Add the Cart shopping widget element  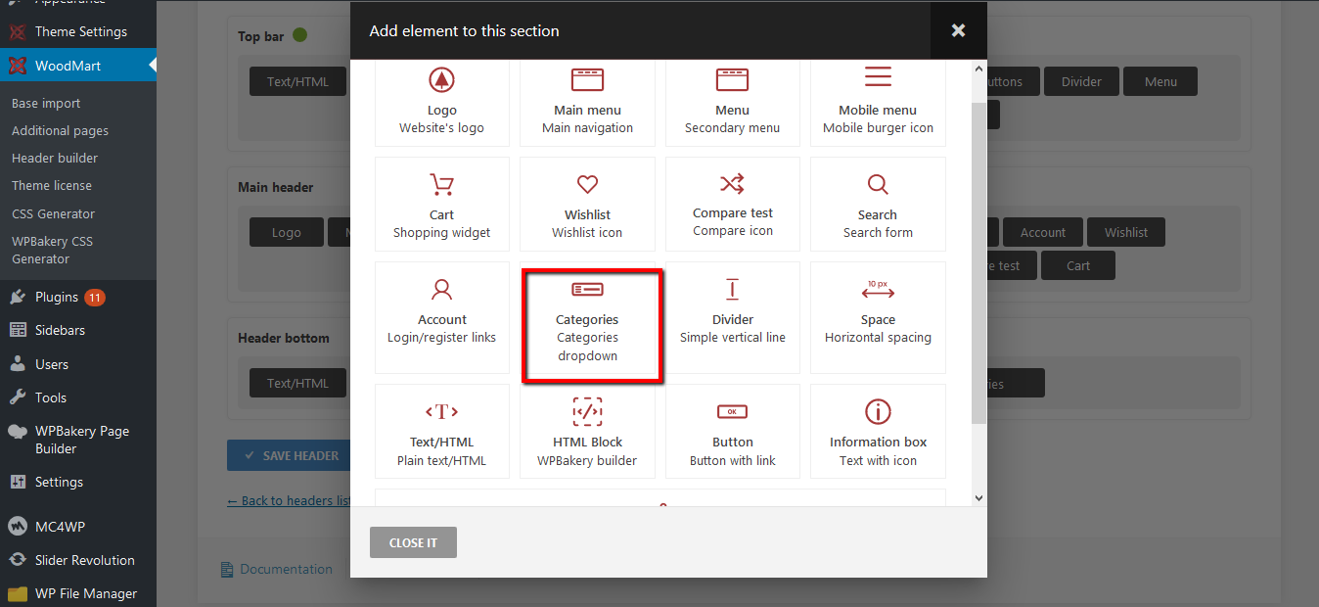(441, 204)
